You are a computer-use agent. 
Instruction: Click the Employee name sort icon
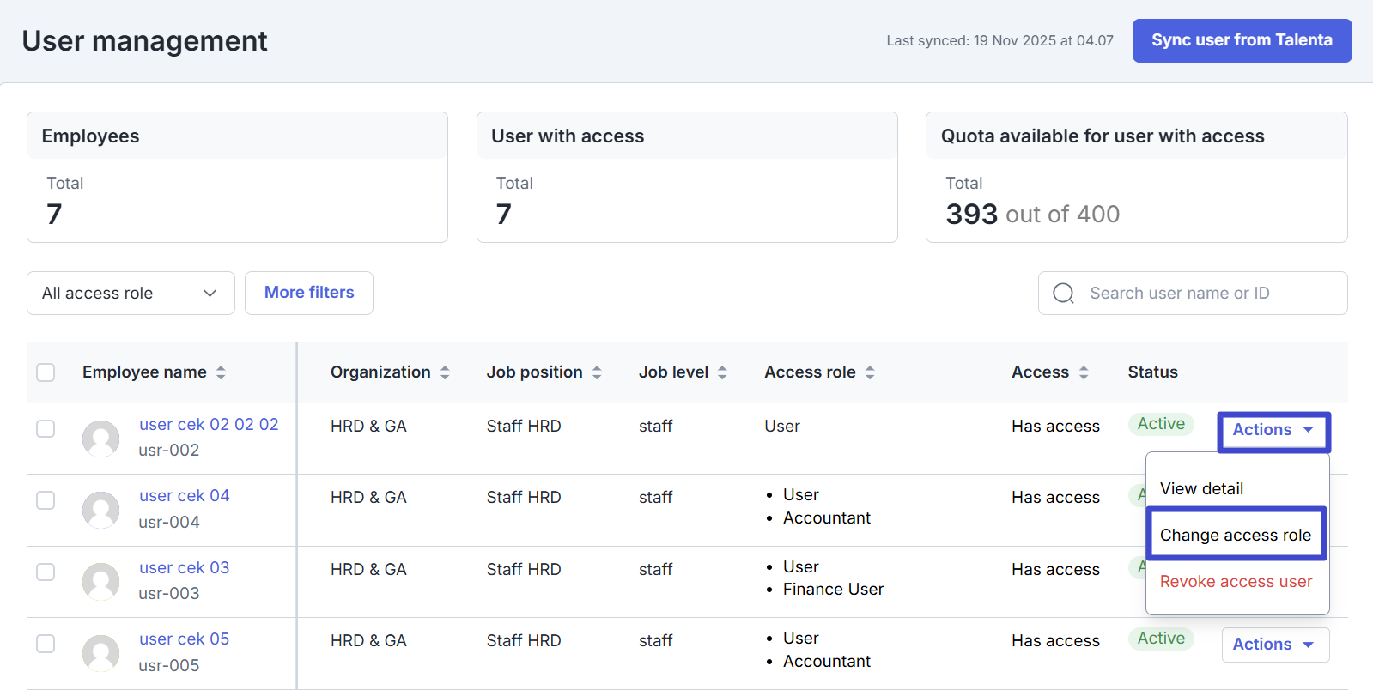coord(221,372)
